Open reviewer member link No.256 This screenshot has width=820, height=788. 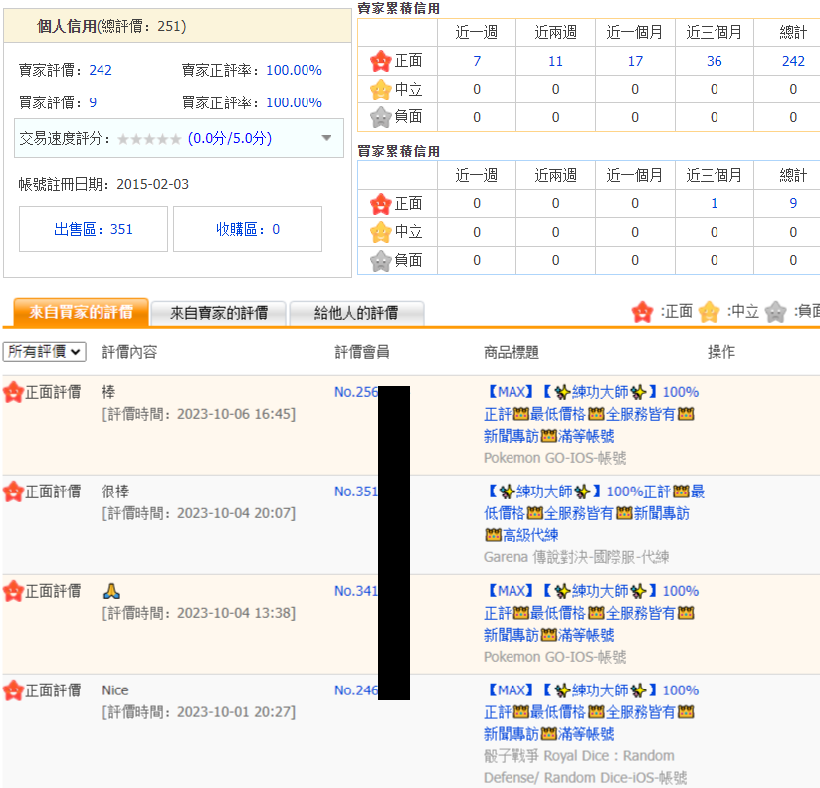(x=355, y=392)
